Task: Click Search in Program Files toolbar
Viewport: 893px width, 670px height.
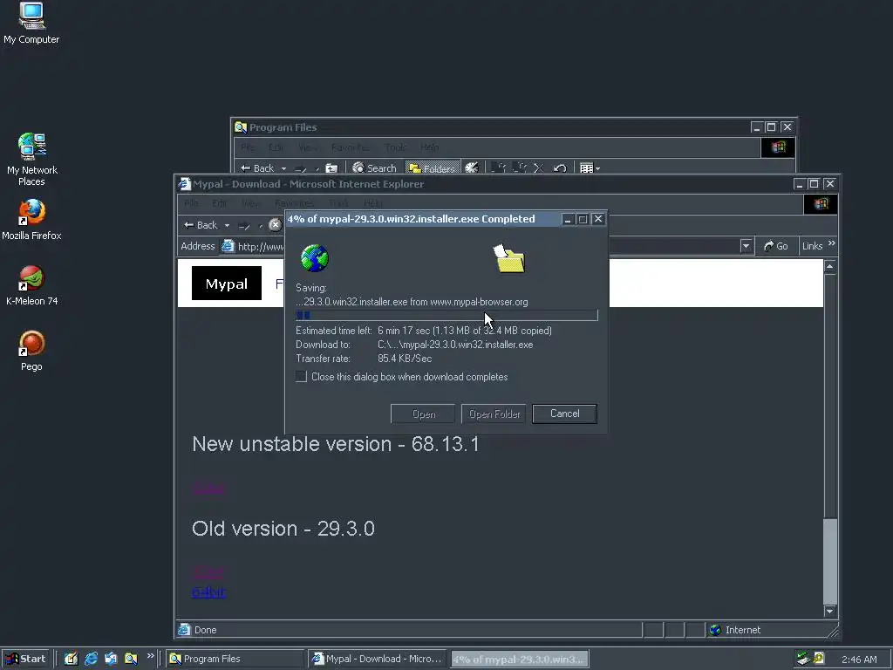Action: pyautogui.click(x=374, y=168)
